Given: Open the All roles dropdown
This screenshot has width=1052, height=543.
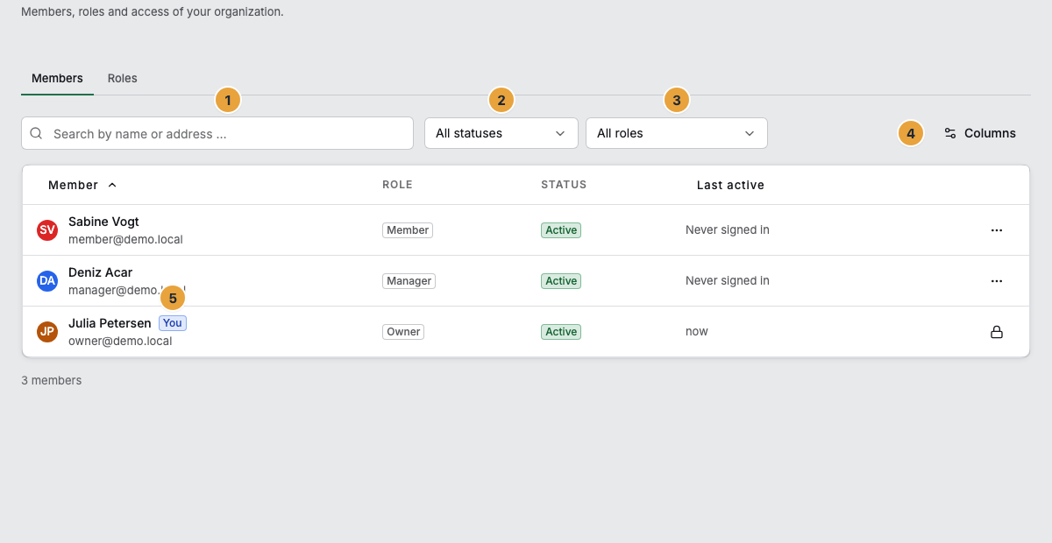Looking at the screenshot, I should pyautogui.click(x=677, y=133).
